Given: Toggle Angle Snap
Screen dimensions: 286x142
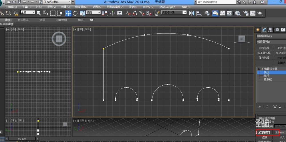Looking at the screenshot, I should (135, 13).
